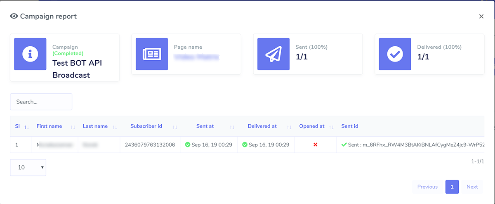Click green check beside Delivered at time
This screenshot has height=204, width=495.
(245, 145)
